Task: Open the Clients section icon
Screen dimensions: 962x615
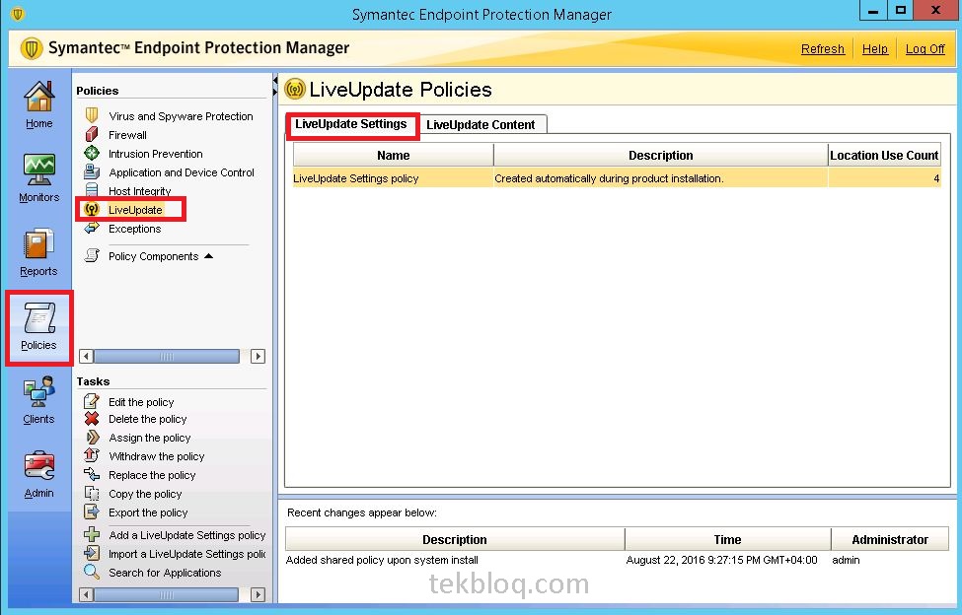Action: pos(38,392)
